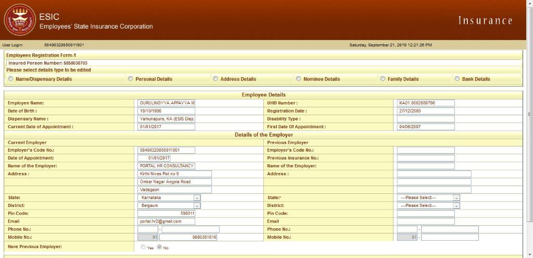Click the Registration Date field
This screenshot has width=533, height=258.
pos(426,111)
